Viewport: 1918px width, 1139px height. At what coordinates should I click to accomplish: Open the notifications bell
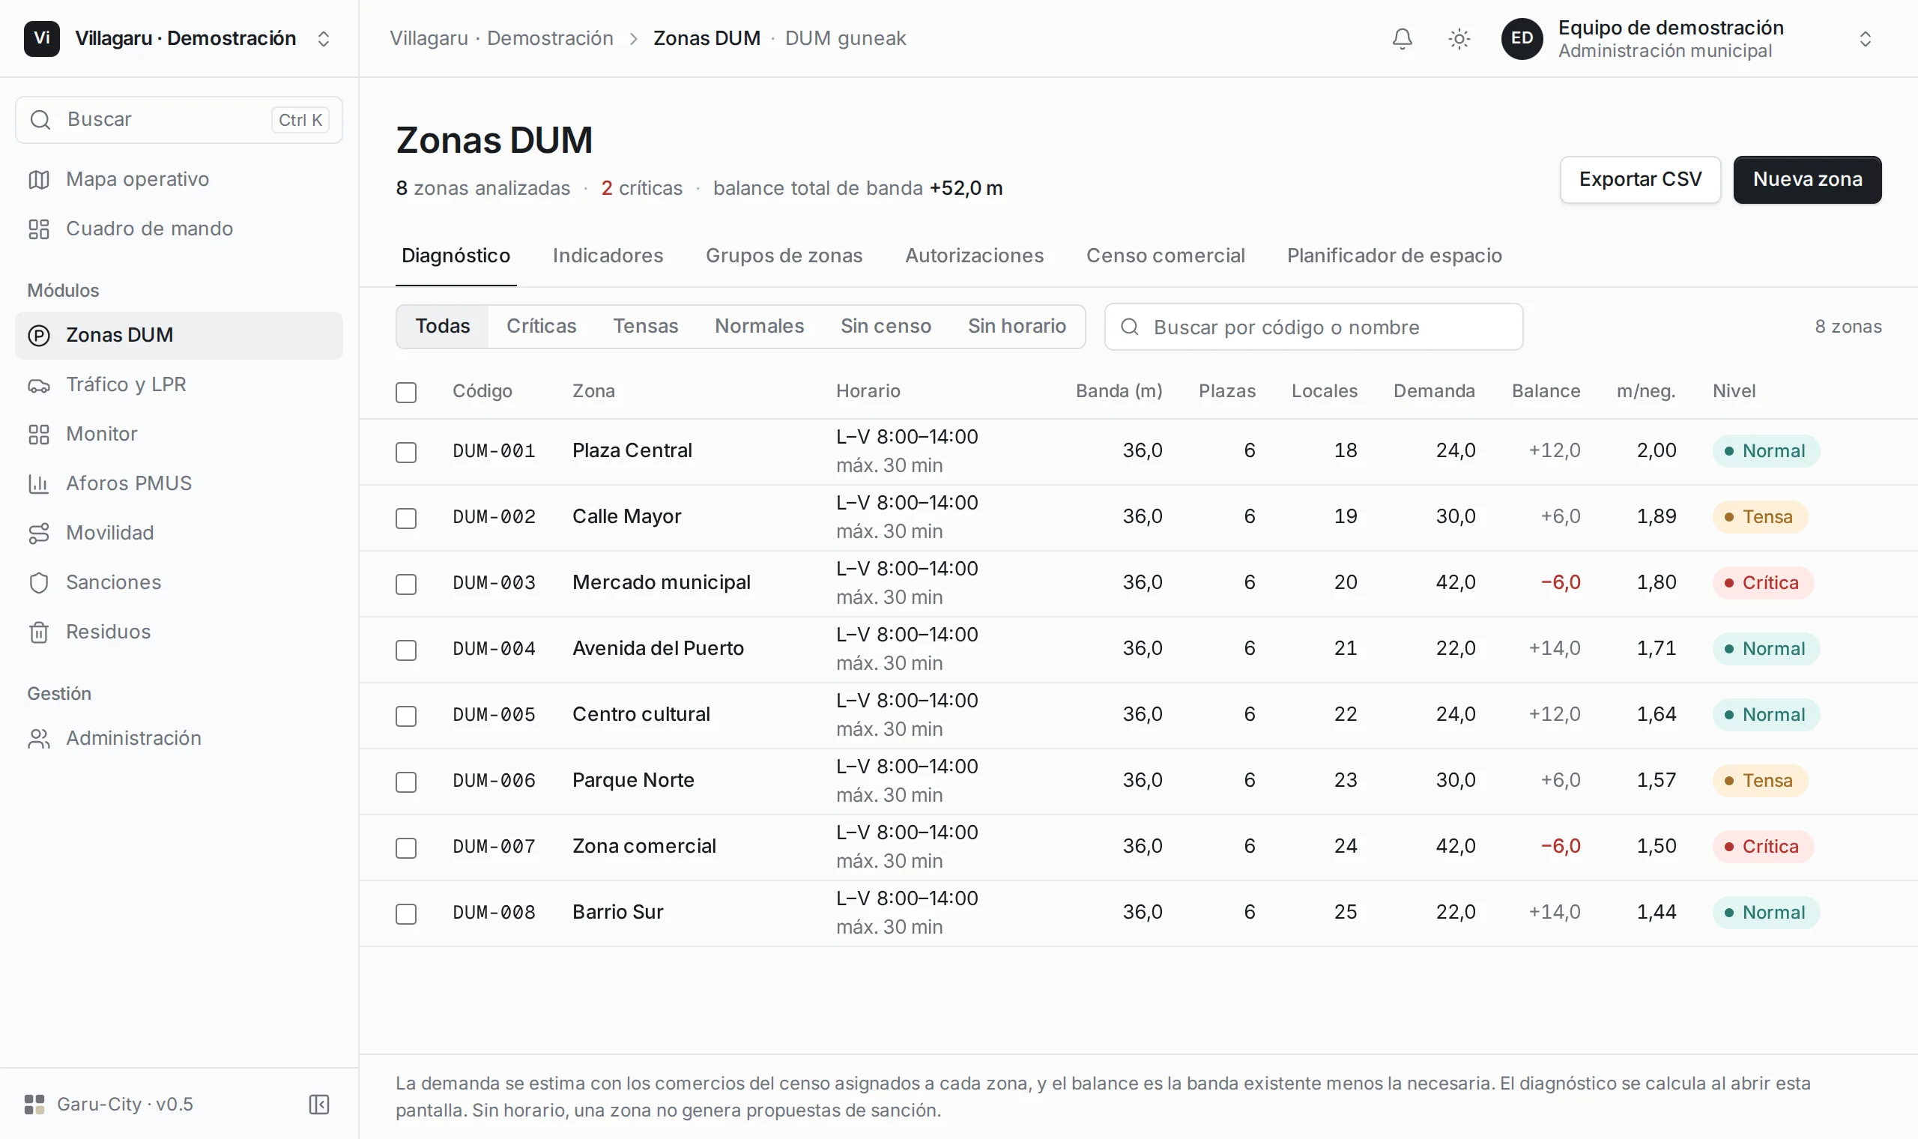tap(1402, 38)
